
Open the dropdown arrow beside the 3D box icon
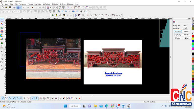click(56, 8)
